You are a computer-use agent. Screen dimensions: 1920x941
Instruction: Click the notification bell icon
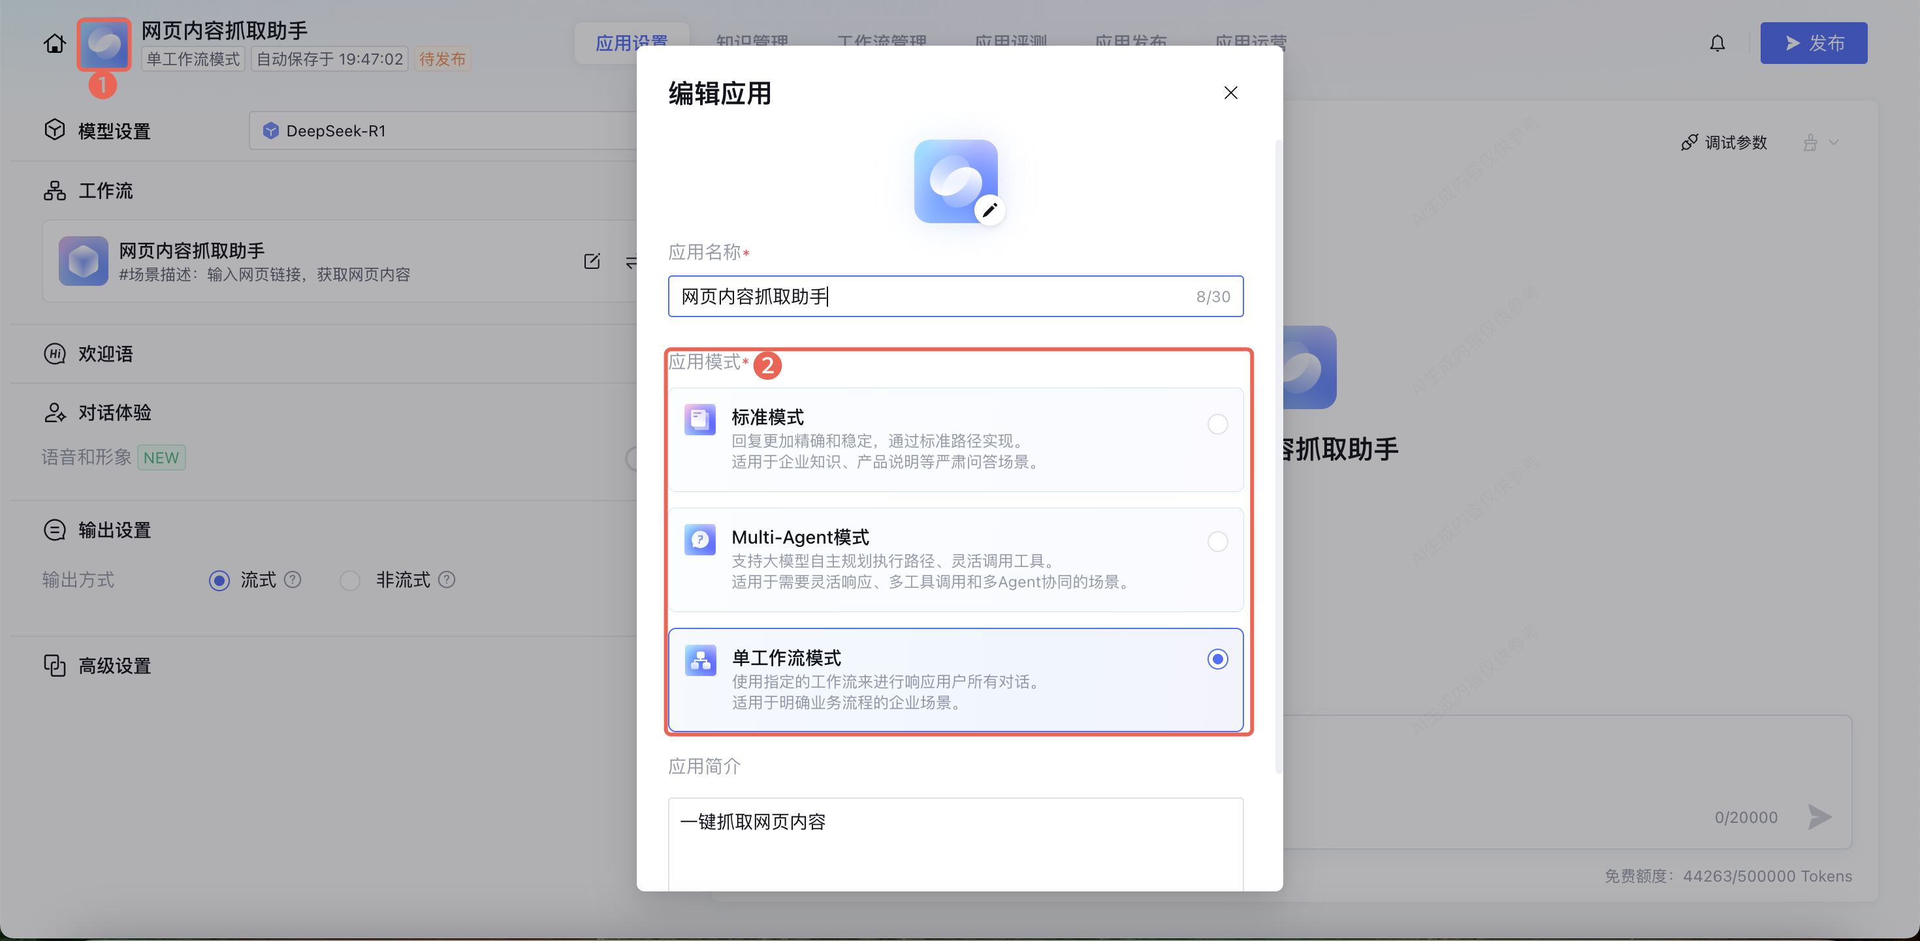tap(1716, 43)
